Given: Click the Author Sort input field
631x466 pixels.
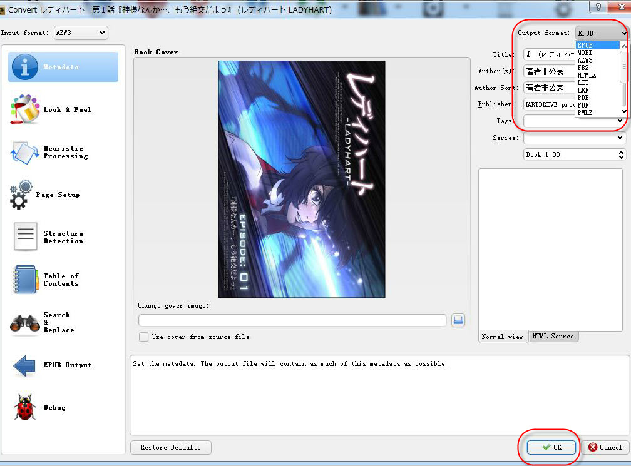Looking at the screenshot, I should click(550, 88).
